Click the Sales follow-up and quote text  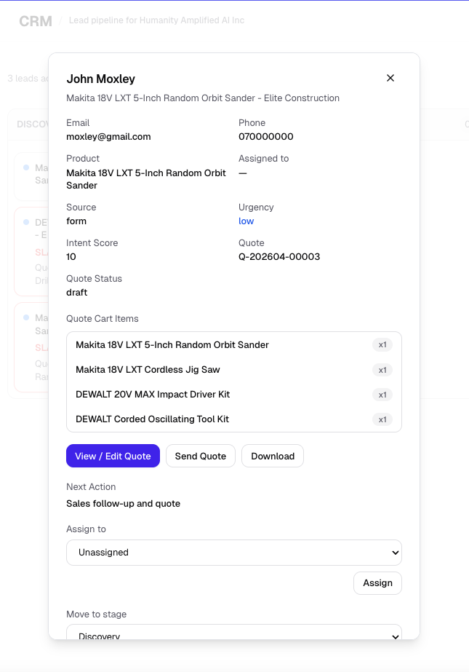tap(123, 504)
